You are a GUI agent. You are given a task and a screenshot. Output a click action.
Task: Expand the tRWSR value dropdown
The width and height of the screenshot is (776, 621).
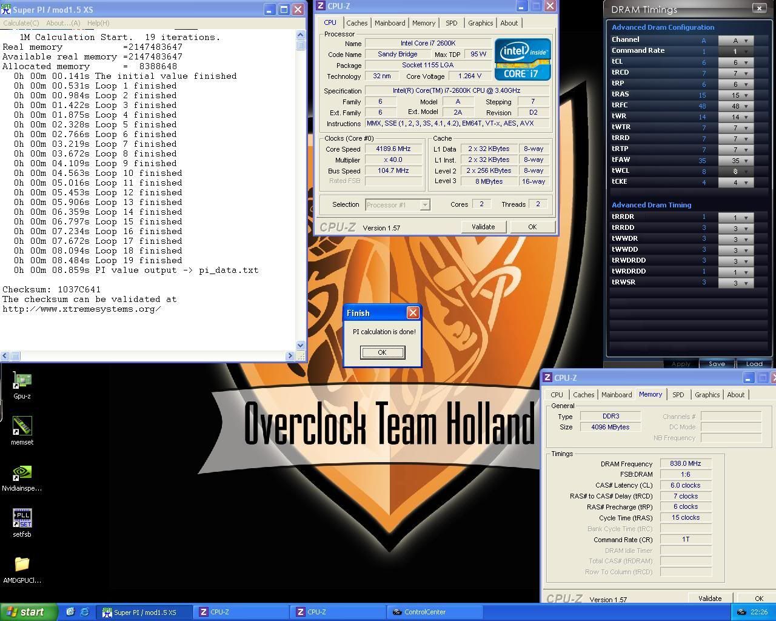pos(746,283)
